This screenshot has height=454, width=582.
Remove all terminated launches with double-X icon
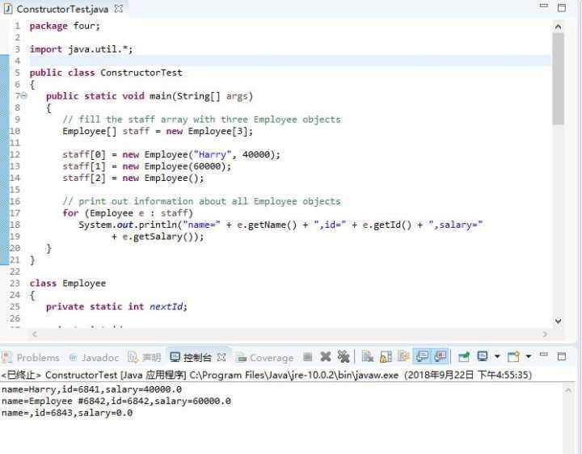pos(344,357)
